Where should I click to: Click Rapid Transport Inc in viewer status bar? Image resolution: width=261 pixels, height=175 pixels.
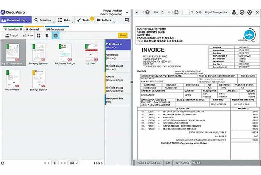pyautogui.click(x=149, y=163)
